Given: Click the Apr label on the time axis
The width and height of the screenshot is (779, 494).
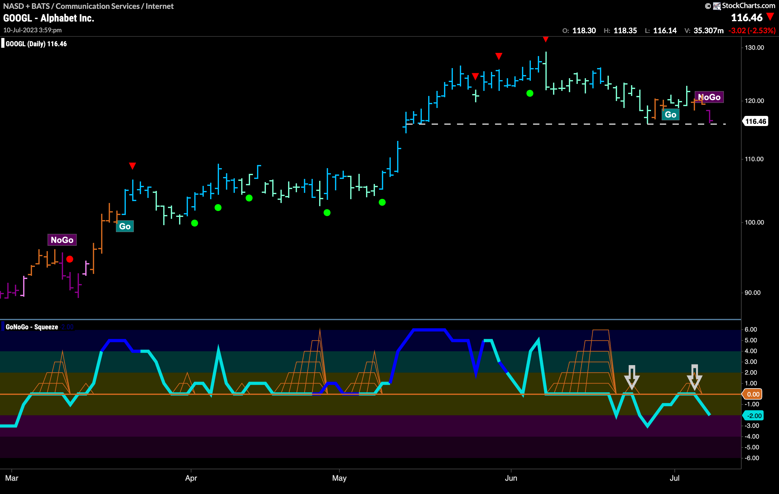Looking at the screenshot, I should 191,478.
